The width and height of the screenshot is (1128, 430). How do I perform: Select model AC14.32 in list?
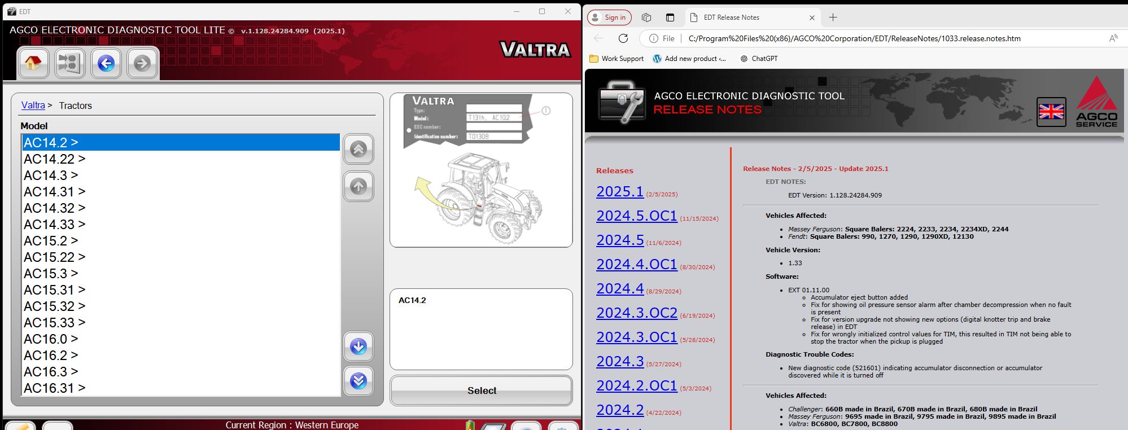click(x=181, y=208)
